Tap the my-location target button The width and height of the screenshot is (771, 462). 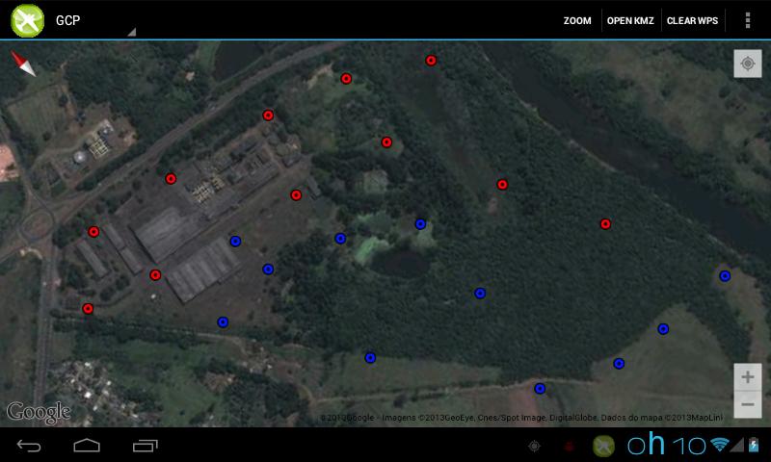point(748,64)
